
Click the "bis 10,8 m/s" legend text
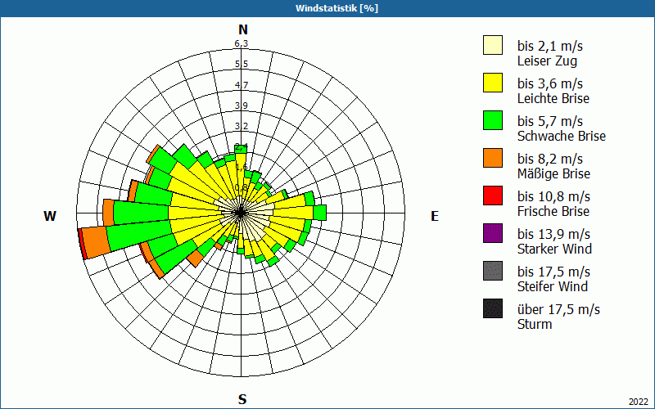click(553, 196)
